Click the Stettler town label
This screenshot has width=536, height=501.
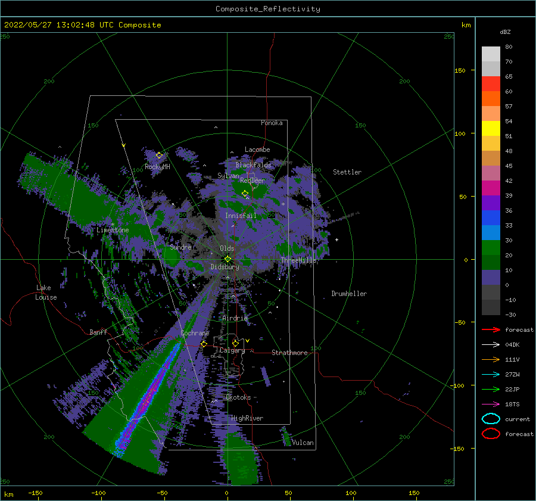coord(347,172)
